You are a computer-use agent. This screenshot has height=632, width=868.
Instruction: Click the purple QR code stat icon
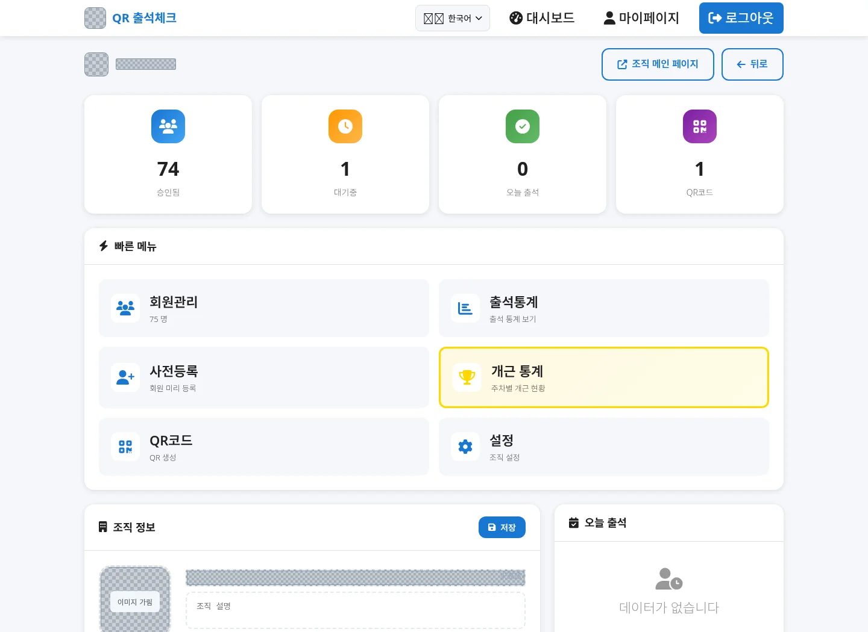(x=700, y=126)
